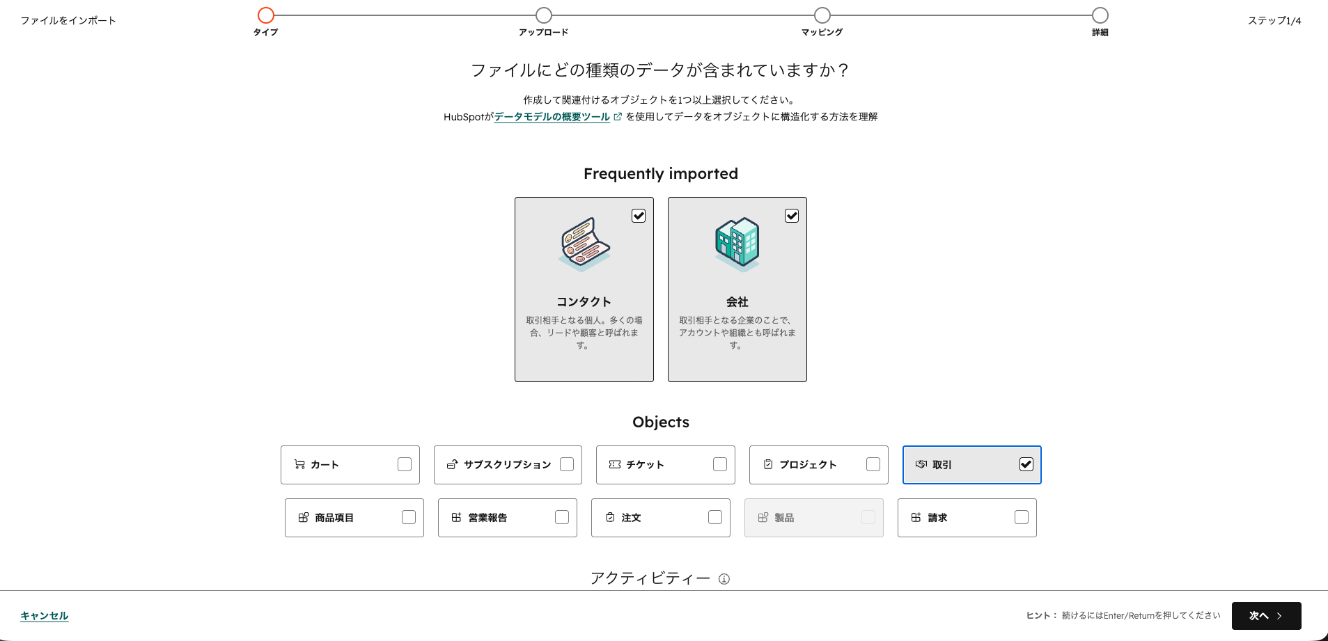Click the アップロード step circle
This screenshot has width=1328, height=641.
tap(544, 15)
